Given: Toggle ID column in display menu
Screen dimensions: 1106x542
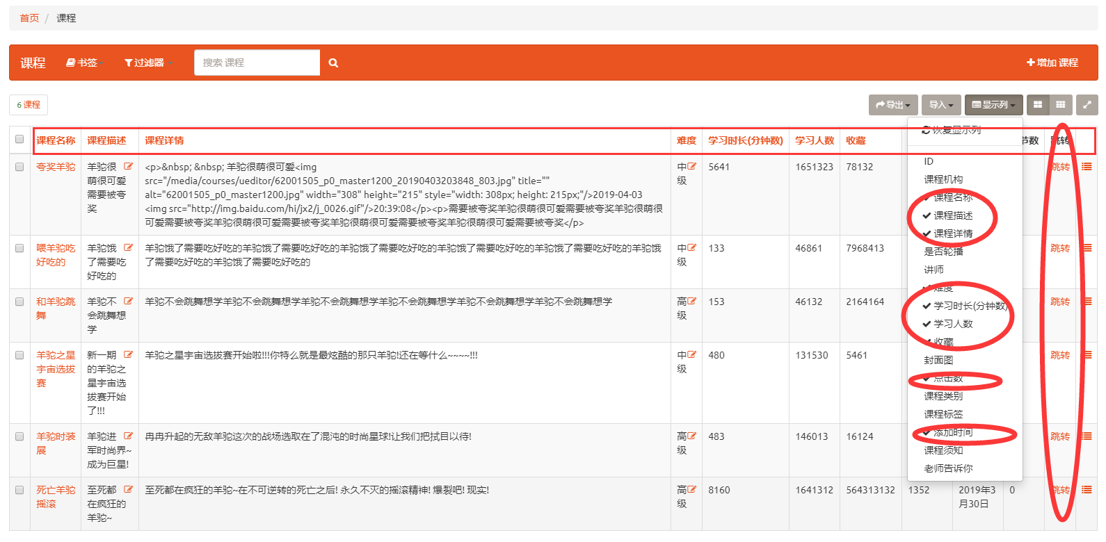Looking at the screenshot, I should coord(965,161).
